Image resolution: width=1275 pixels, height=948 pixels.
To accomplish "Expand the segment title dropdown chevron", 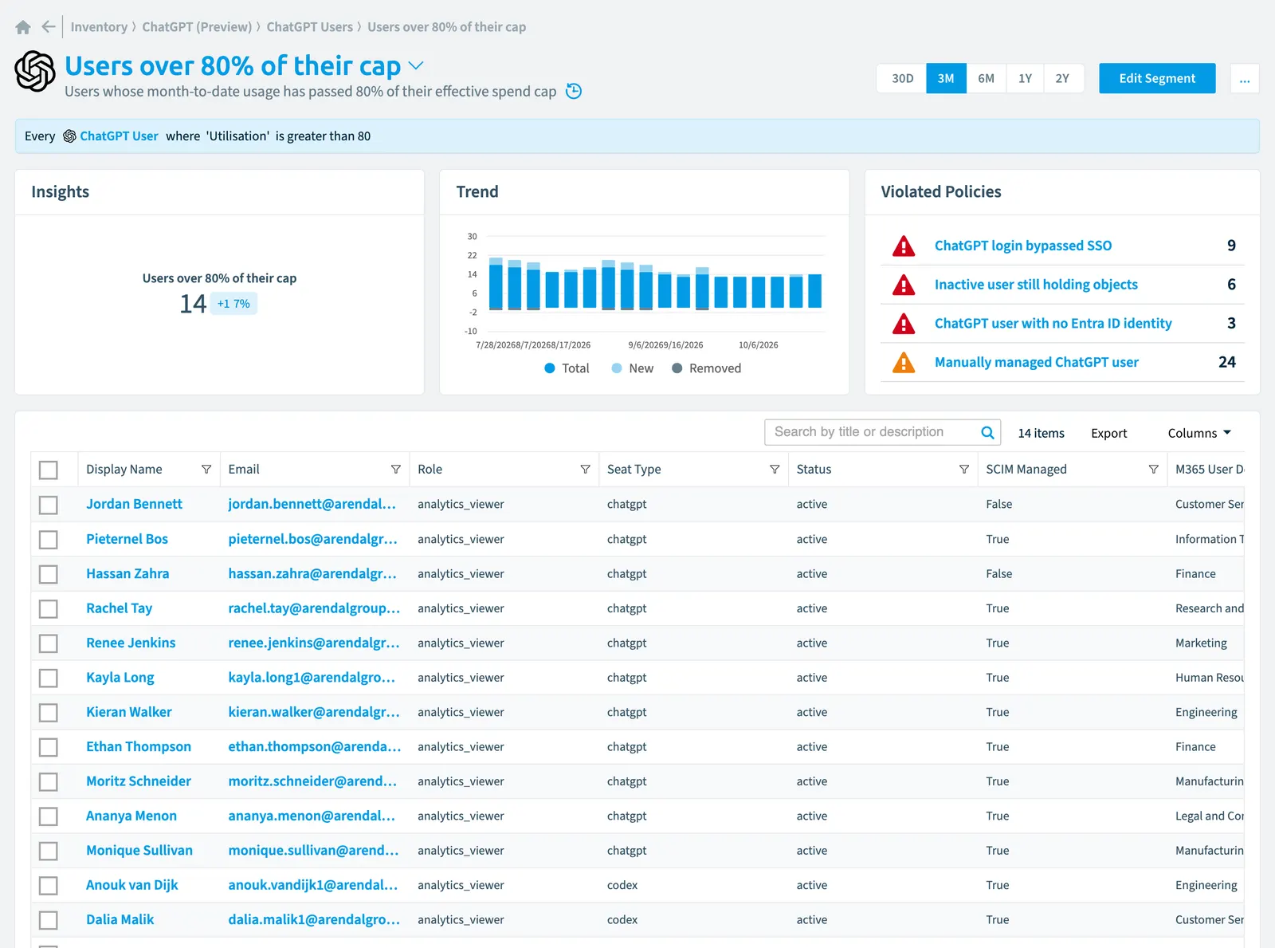I will click(416, 65).
